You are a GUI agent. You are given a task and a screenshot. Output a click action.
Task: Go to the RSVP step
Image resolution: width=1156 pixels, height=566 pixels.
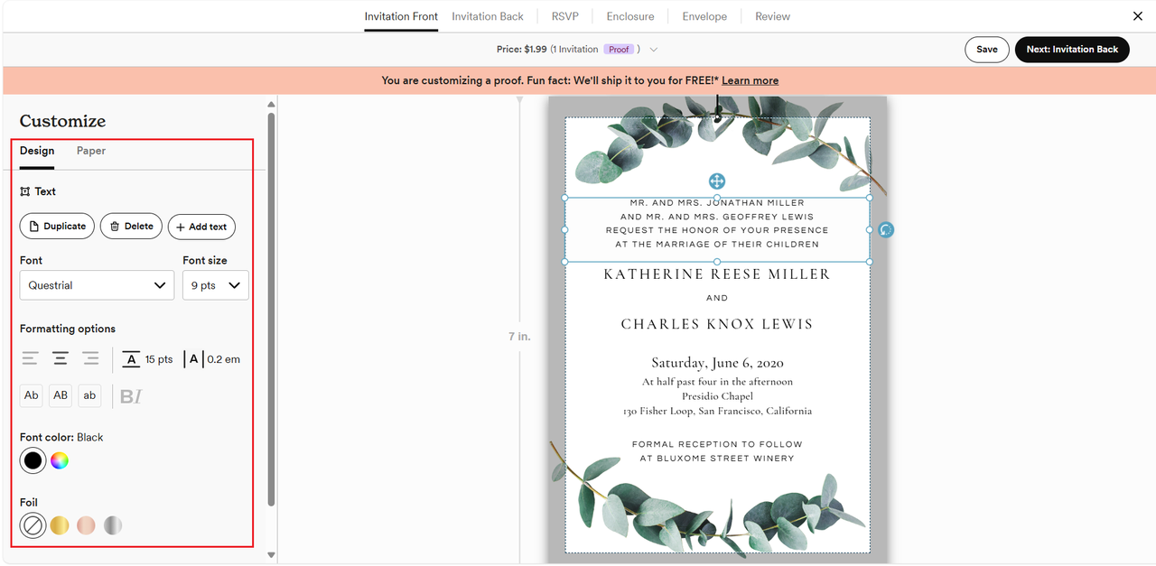pos(565,16)
